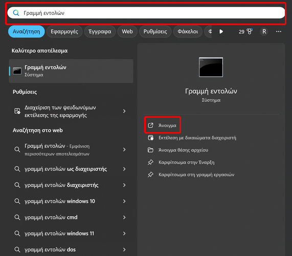Image resolution: width=292 pixels, height=256 pixels.
Task: Select the Ρυθμίσεις filter tab
Action: pyautogui.click(x=155, y=32)
